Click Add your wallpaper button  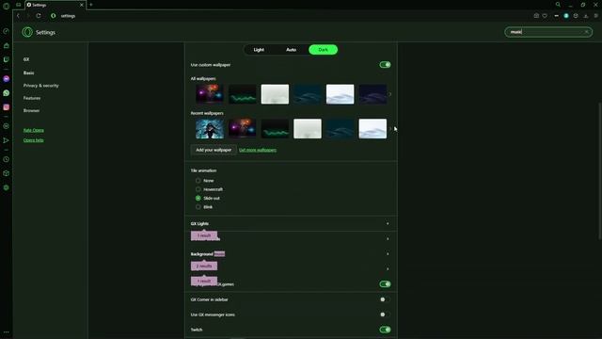click(214, 150)
